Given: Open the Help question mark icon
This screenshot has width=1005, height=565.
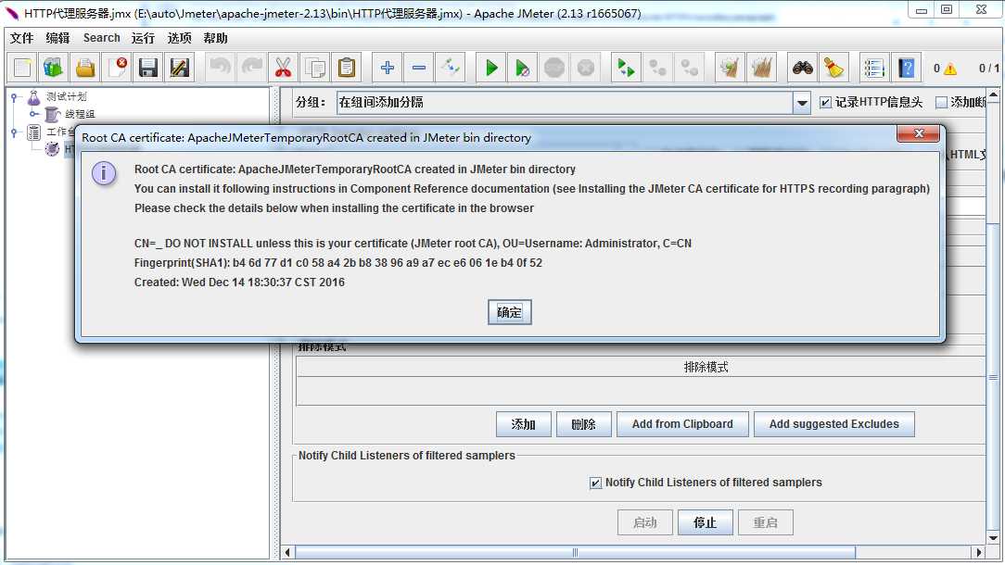Looking at the screenshot, I should 907,68.
